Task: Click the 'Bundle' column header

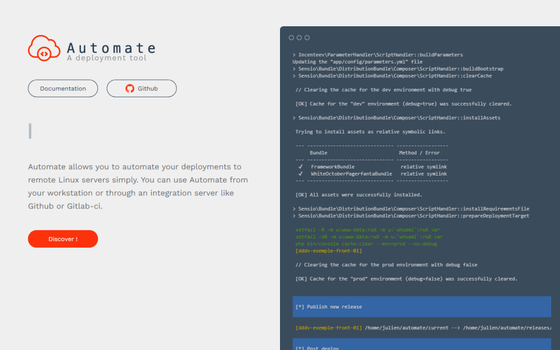Action: (x=319, y=153)
